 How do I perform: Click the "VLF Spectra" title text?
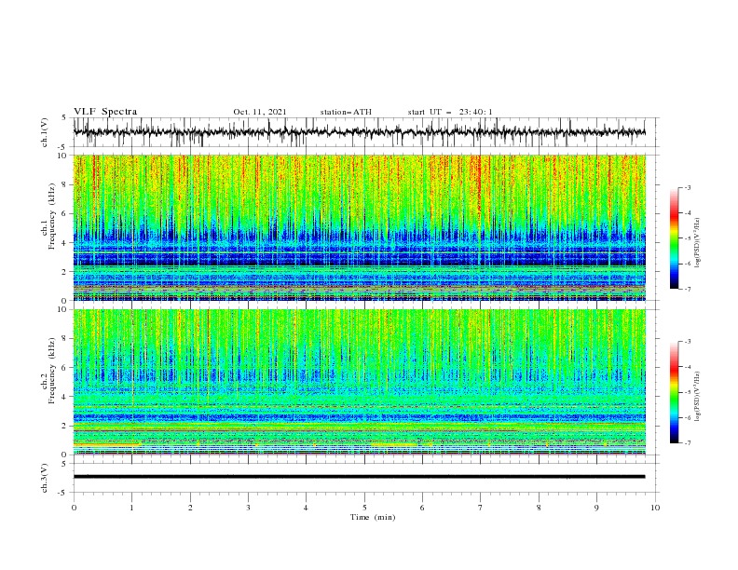point(105,112)
